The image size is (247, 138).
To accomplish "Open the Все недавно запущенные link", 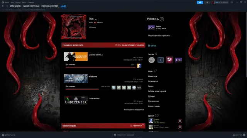I will 134,110.
